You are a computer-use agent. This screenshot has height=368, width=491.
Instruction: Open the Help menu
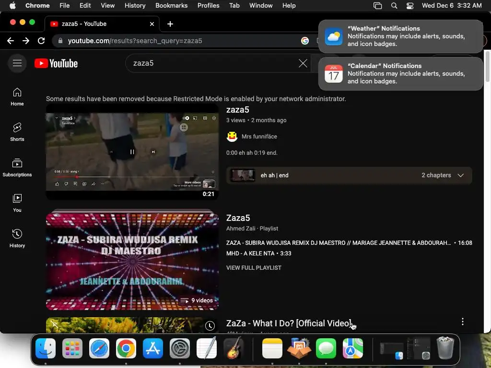tap(289, 5)
